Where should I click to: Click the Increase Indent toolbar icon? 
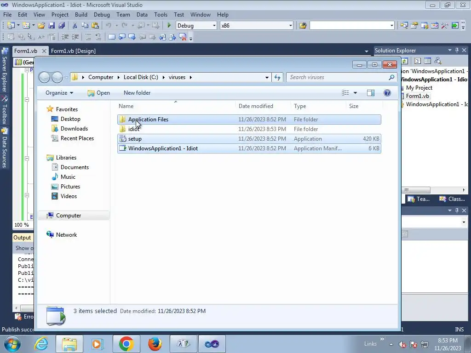pos(75,37)
